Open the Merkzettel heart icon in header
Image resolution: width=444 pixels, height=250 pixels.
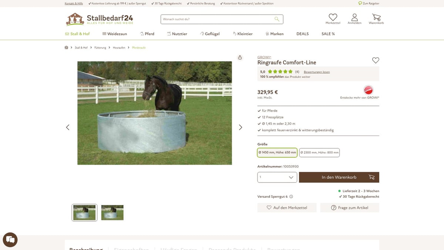[333, 17]
